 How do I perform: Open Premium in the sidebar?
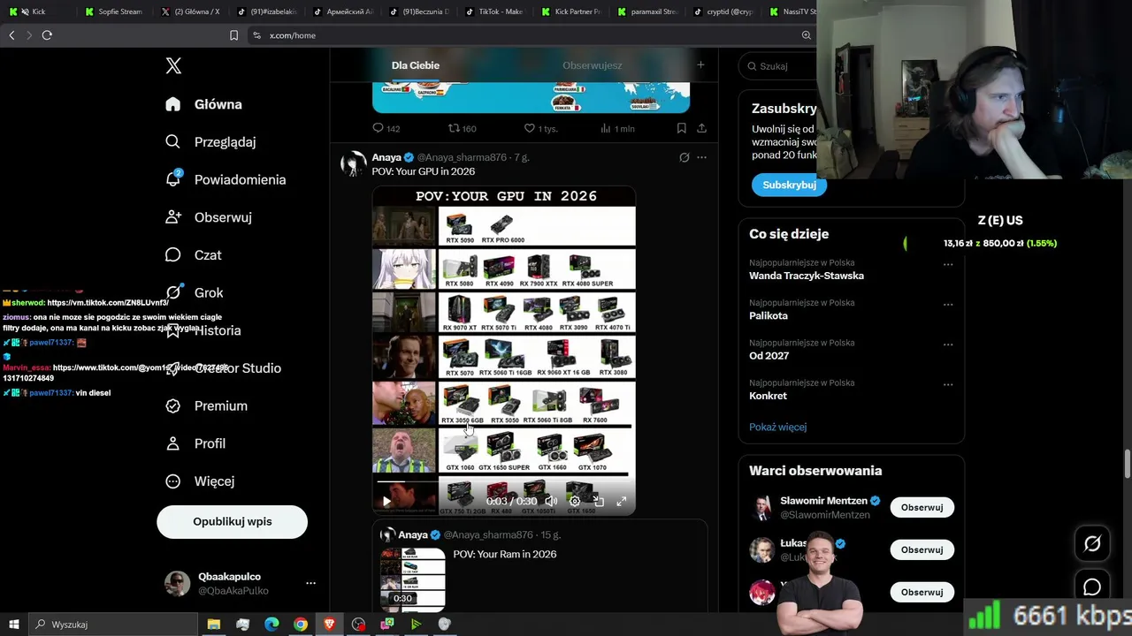pyautogui.click(x=207, y=406)
